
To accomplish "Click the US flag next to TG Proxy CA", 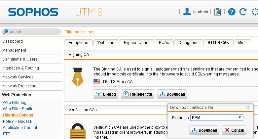I will coord(96,82).
